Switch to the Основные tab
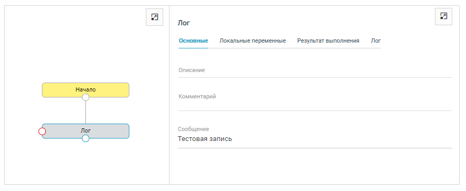 193,41
